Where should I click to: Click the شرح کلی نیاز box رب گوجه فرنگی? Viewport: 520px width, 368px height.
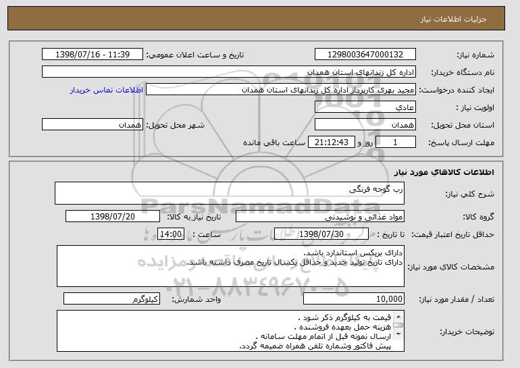(230, 193)
